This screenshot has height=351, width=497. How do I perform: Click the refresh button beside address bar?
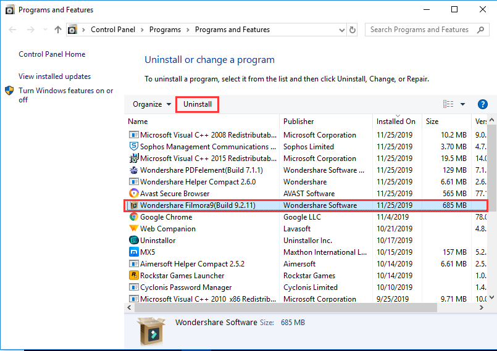pyautogui.click(x=352, y=30)
